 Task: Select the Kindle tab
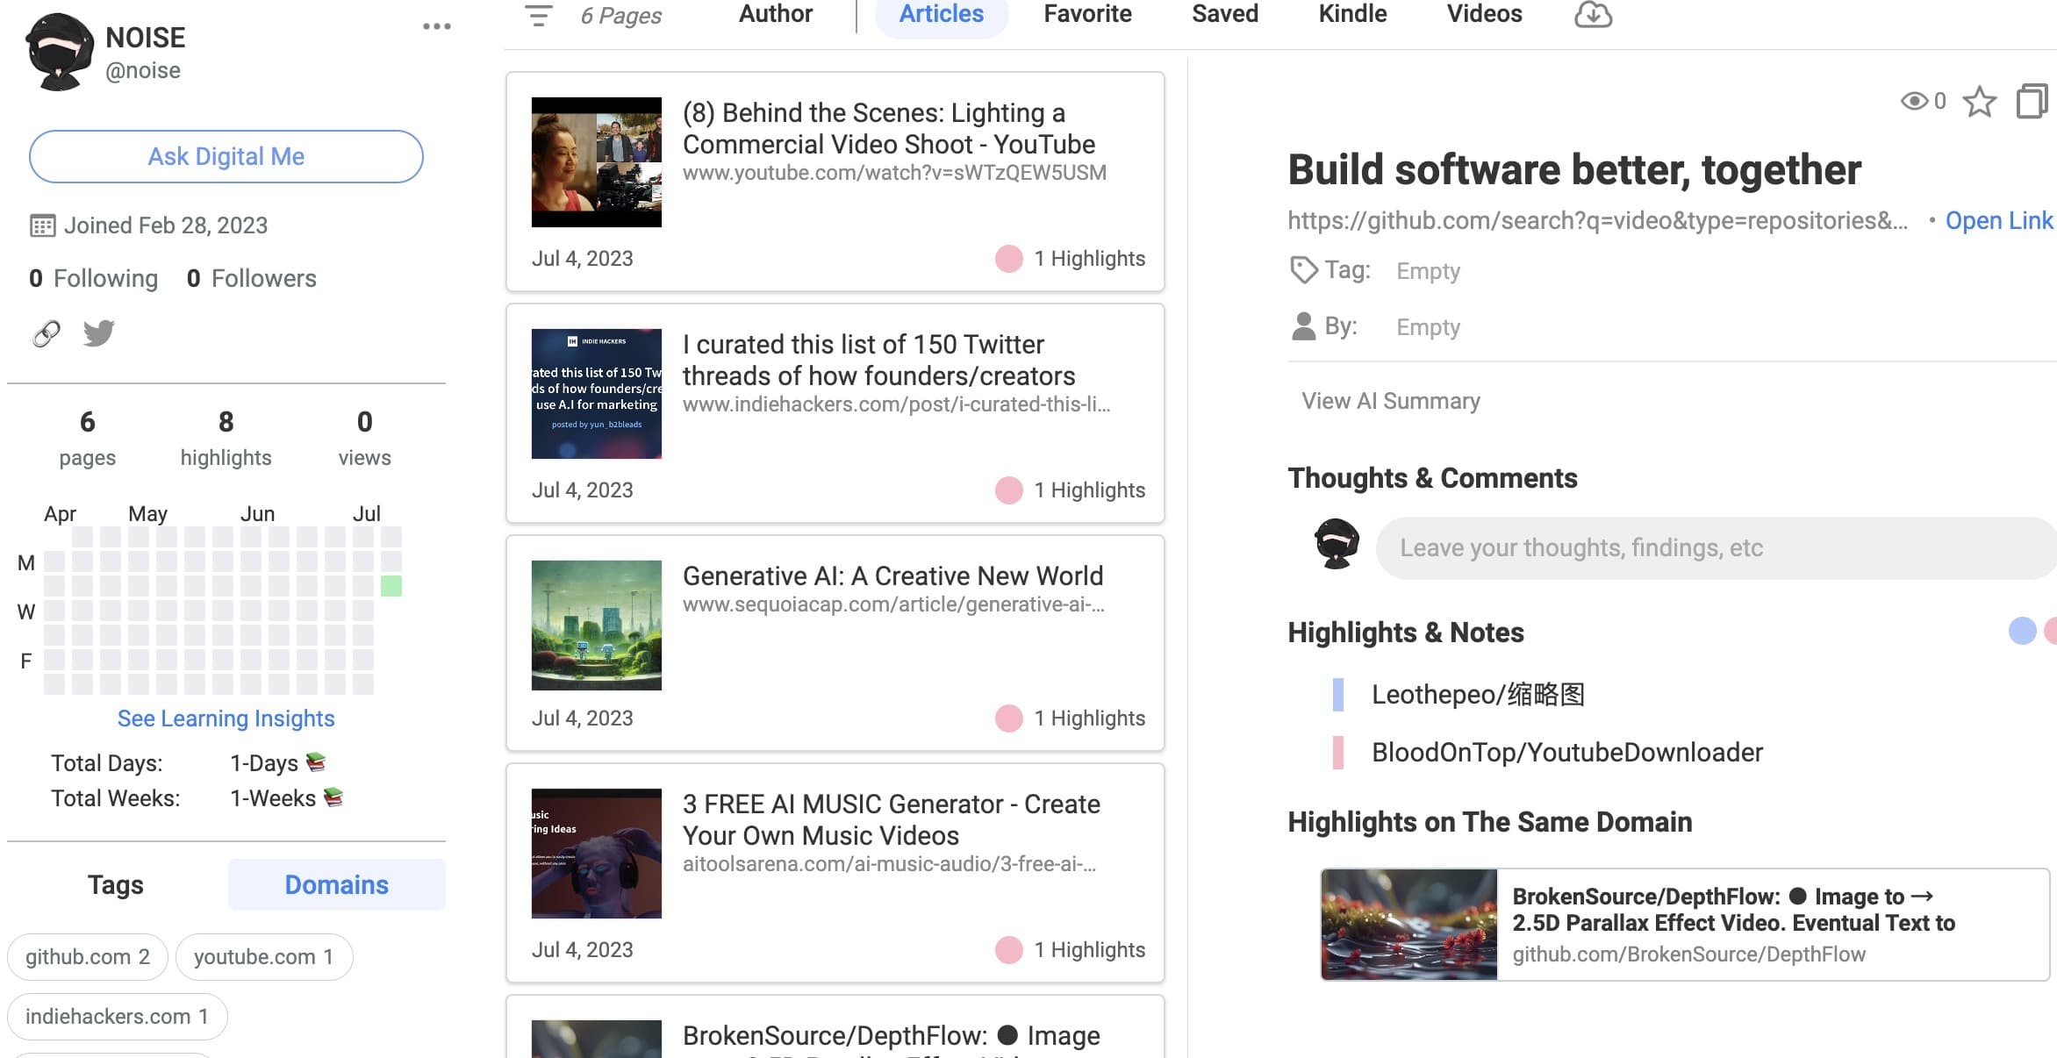pos(1352,15)
